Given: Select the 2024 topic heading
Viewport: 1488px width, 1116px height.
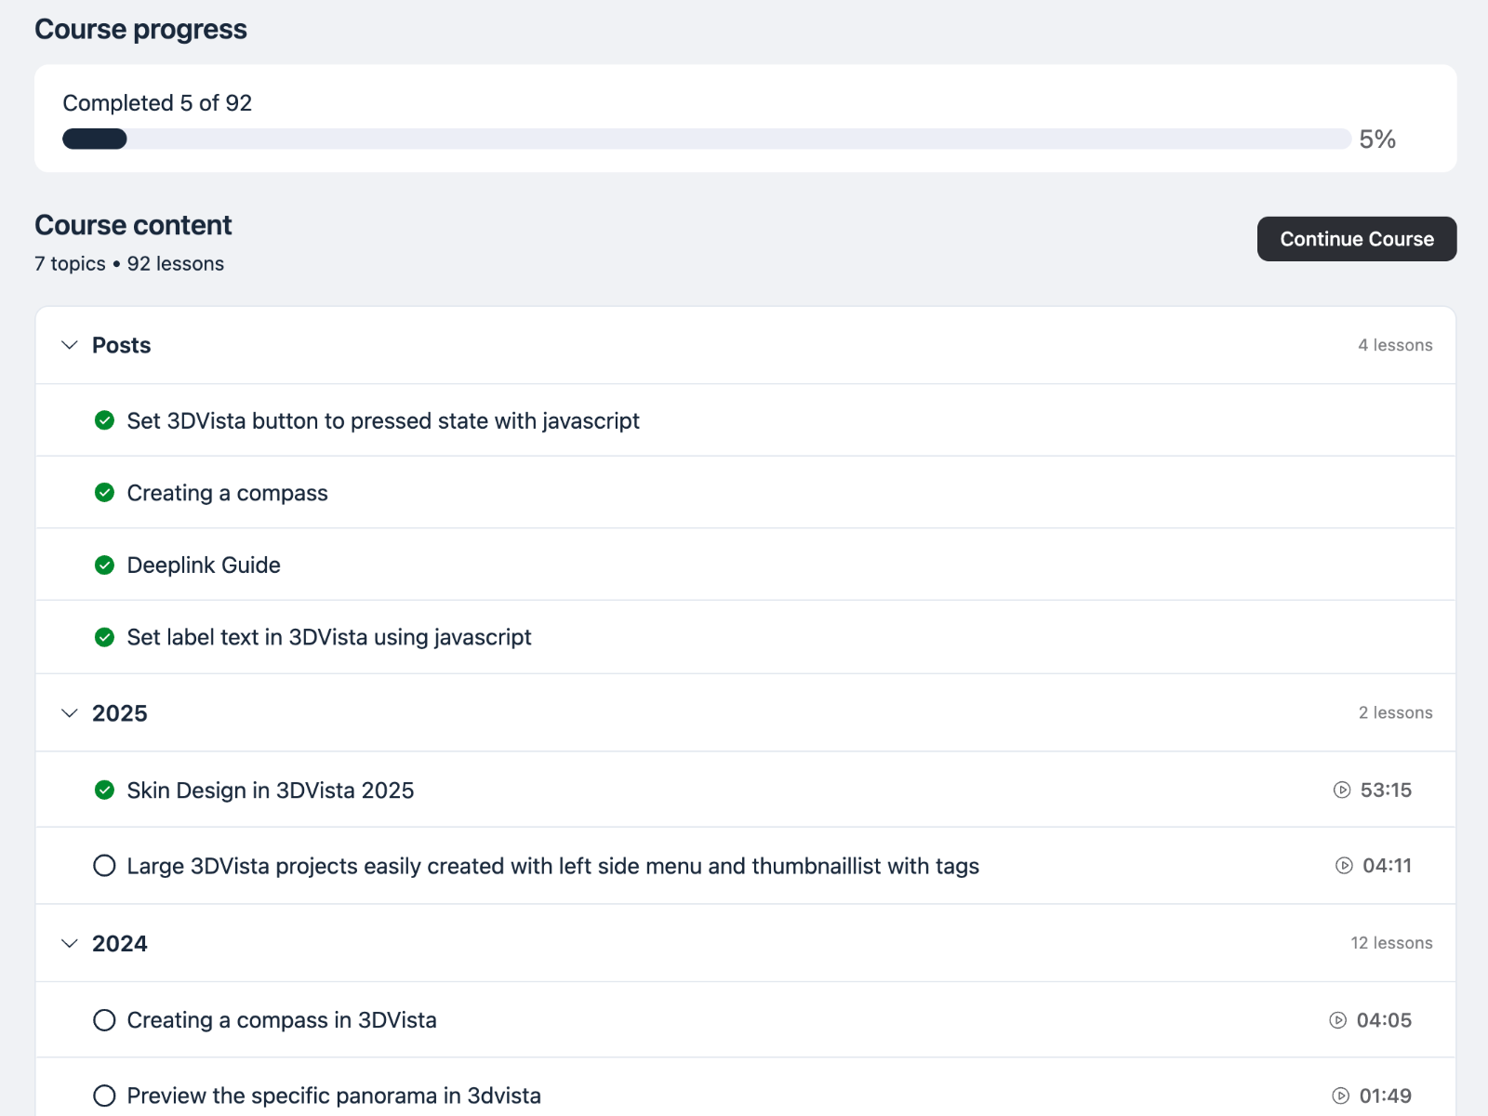Looking at the screenshot, I should tap(120, 943).
